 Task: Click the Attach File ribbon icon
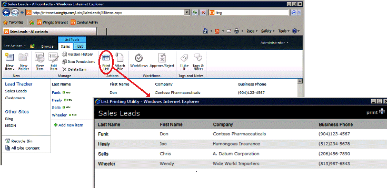[120, 58]
